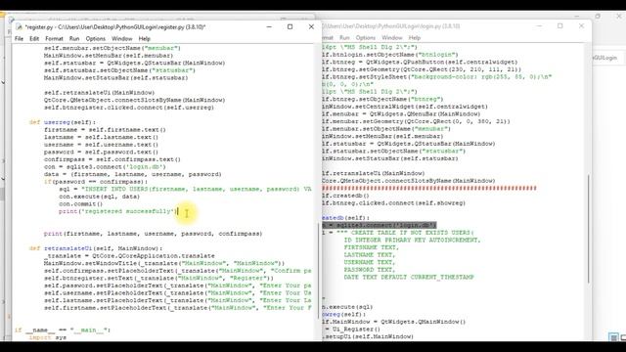The image size is (626, 352).
Task: Restore down the rearmost background window
Action: pyautogui.click(x=598, y=17)
